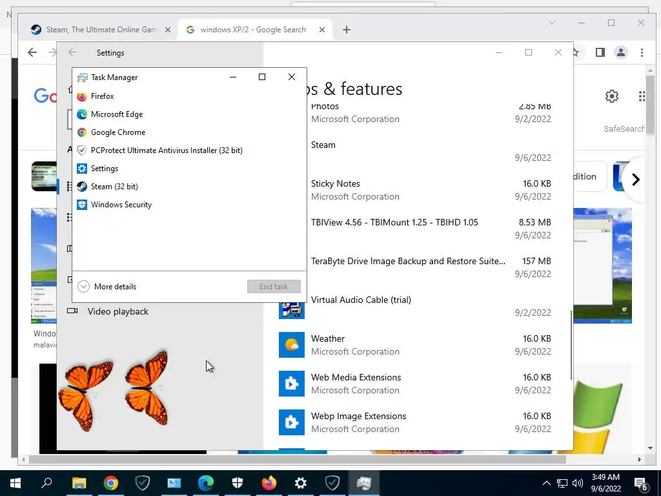Close the windows XP/2 search tab
This screenshot has height=496, width=661.
[x=322, y=30]
